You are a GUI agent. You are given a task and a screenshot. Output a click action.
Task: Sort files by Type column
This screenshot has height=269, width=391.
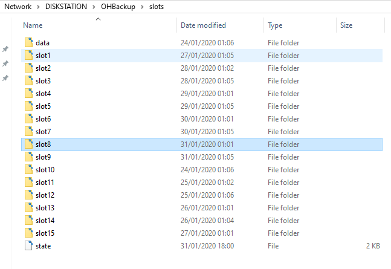point(275,25)
